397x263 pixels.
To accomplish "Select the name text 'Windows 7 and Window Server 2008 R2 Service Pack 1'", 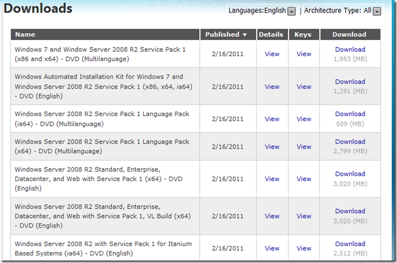I will 100,49.
